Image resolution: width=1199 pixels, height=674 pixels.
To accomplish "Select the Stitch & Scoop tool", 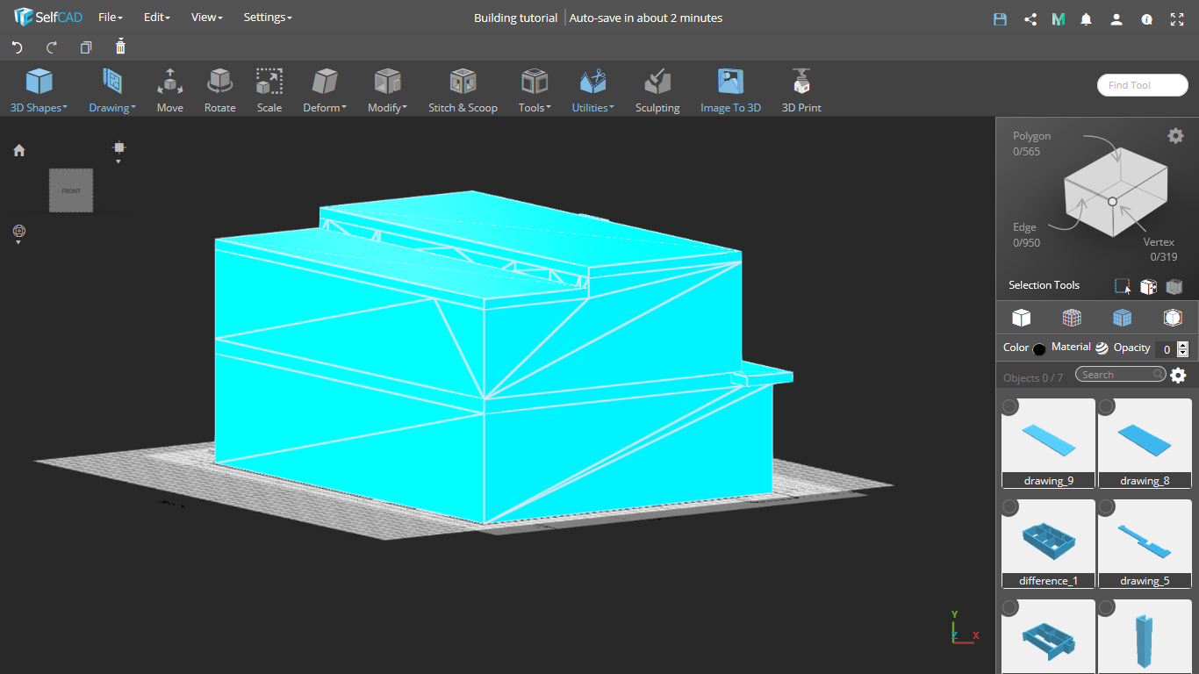I will pyautogui.click(x=463, y=91).
